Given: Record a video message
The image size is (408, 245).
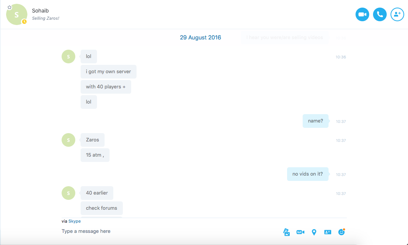Looking at the screenshot, I should pos(300,232).
